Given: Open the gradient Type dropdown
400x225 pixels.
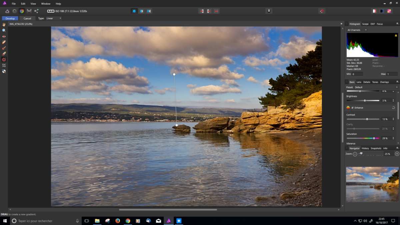Looking at the screenshot, I should (x=53, y=18).
